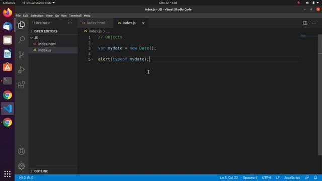The height and width of the screenshot is (181, 322).
Task: Open the Extensions view
Action: pos(21,85)
